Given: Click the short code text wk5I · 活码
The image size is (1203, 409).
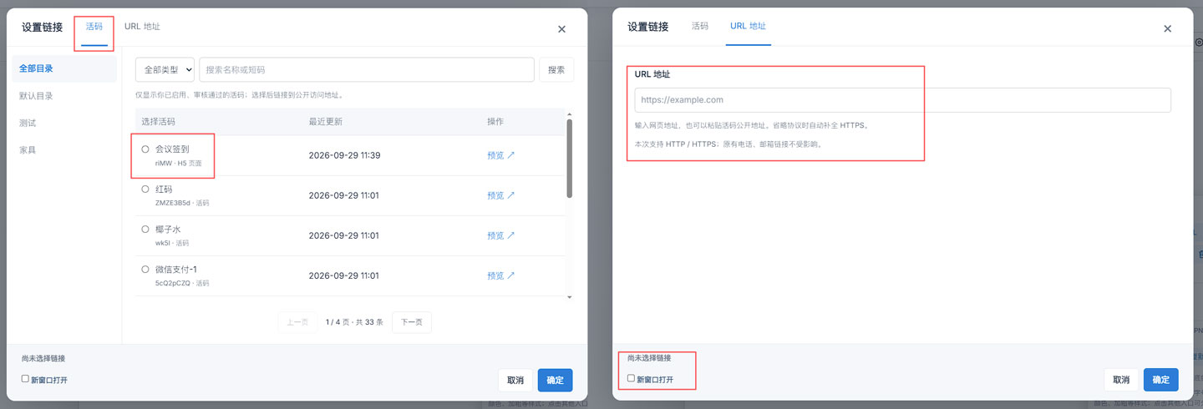Looking at the screenshot, I should coord(172,243).
